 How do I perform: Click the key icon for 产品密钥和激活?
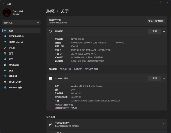(50, 124)
